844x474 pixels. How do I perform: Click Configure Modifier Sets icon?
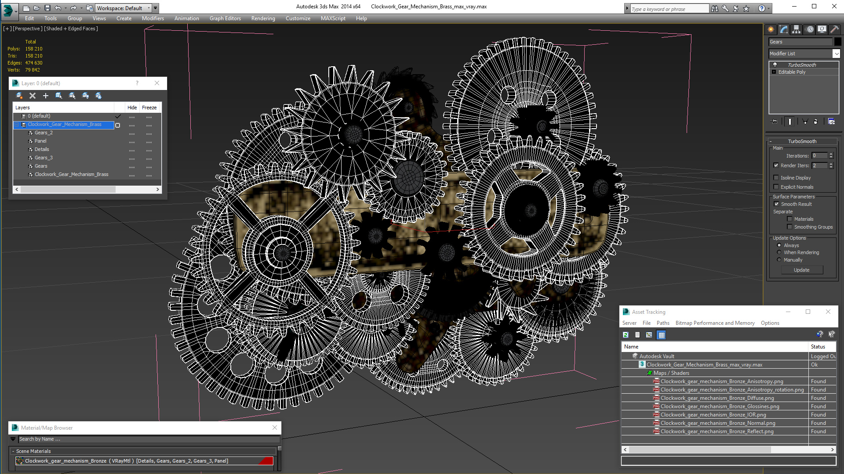[x=832, y=122]
